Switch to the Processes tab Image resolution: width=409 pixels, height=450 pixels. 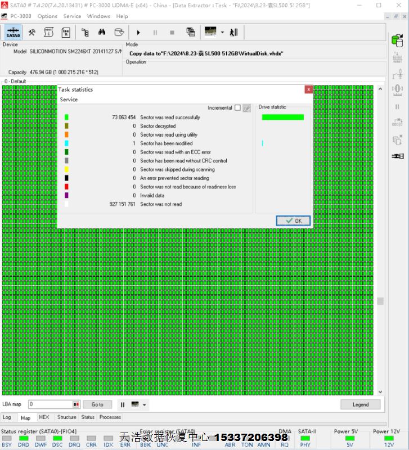click(x=110, y=417)
